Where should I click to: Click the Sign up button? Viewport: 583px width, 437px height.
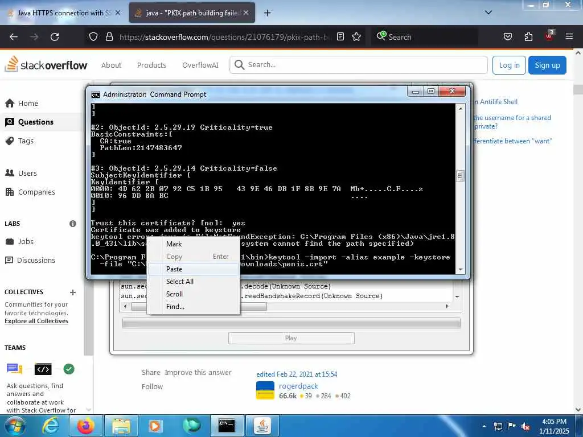pyautogui.click(x=547, y=65)
